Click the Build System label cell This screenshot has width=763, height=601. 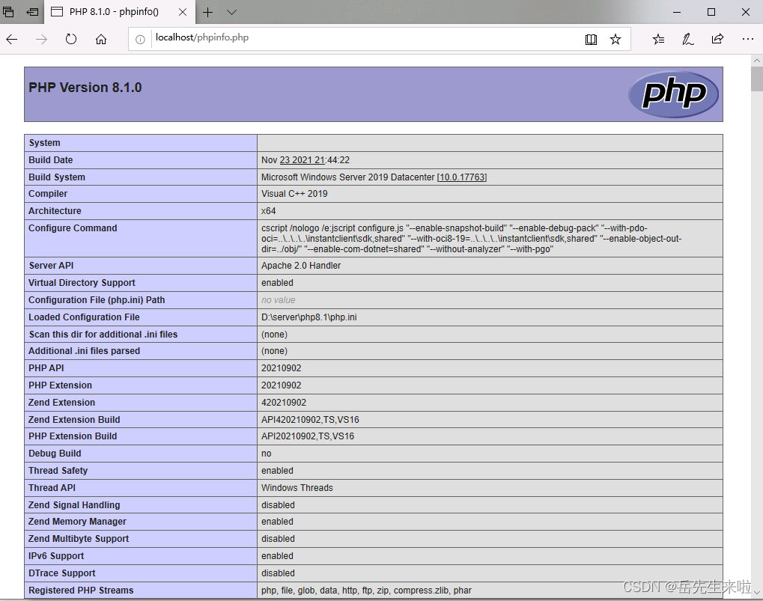coord(141,177)
